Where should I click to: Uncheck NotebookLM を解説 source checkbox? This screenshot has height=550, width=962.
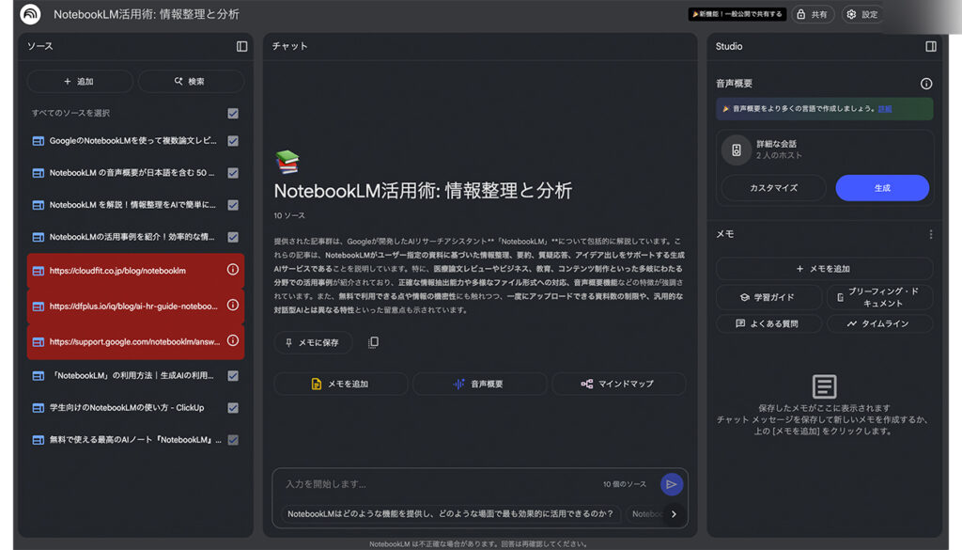[x=233, y=205]
